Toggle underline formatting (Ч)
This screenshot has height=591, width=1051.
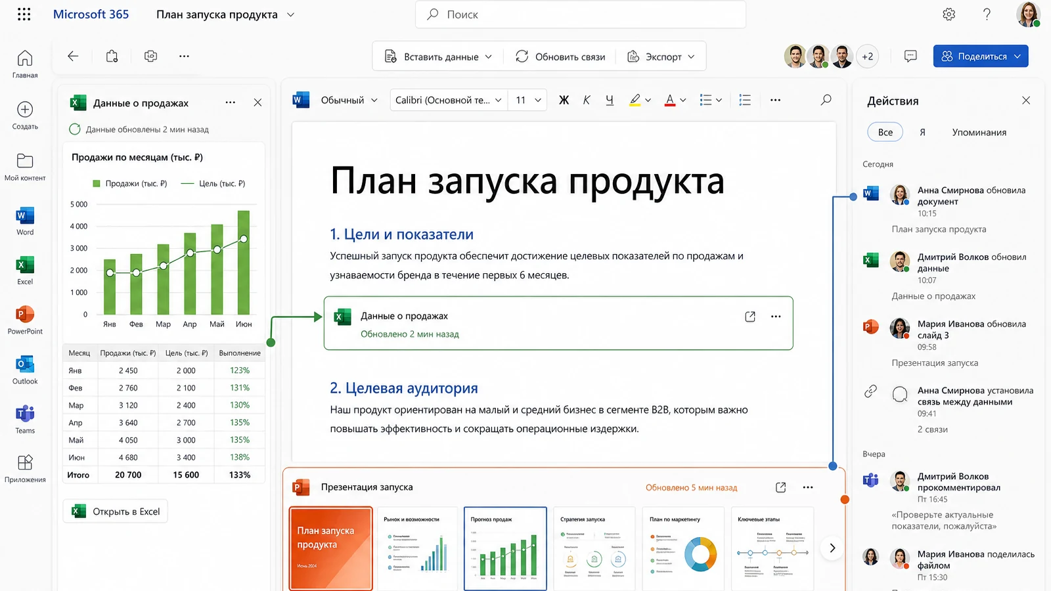tap(610, 100)
